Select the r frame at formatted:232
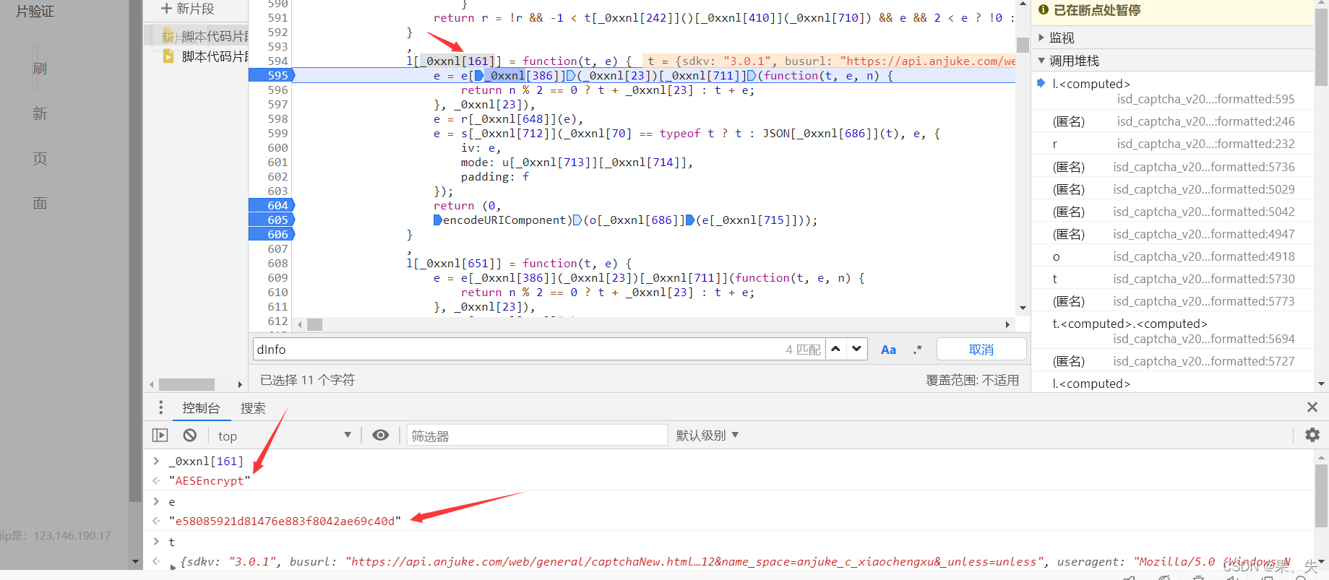The image size is (1329, 580). tap(1172, 144)
